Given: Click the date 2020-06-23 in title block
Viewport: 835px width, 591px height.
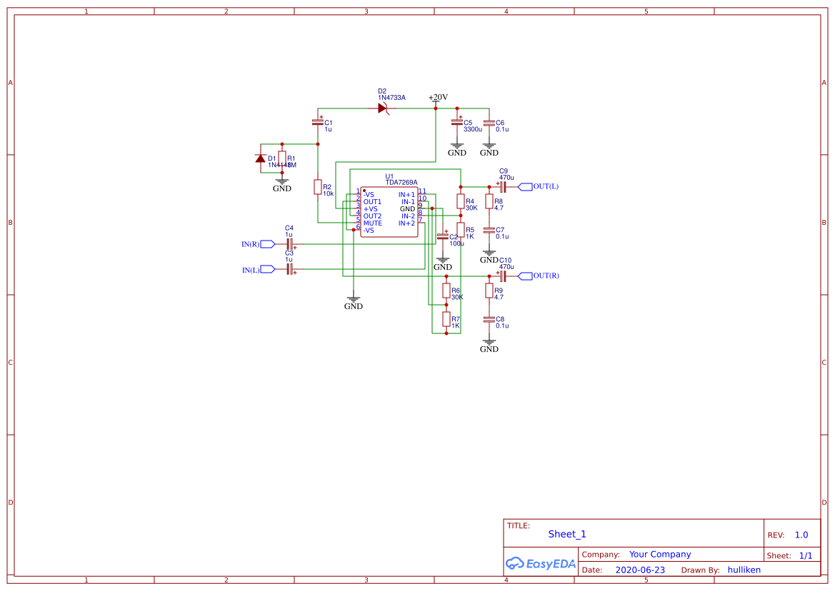Looking at the screenshot, I should [639, 570].
